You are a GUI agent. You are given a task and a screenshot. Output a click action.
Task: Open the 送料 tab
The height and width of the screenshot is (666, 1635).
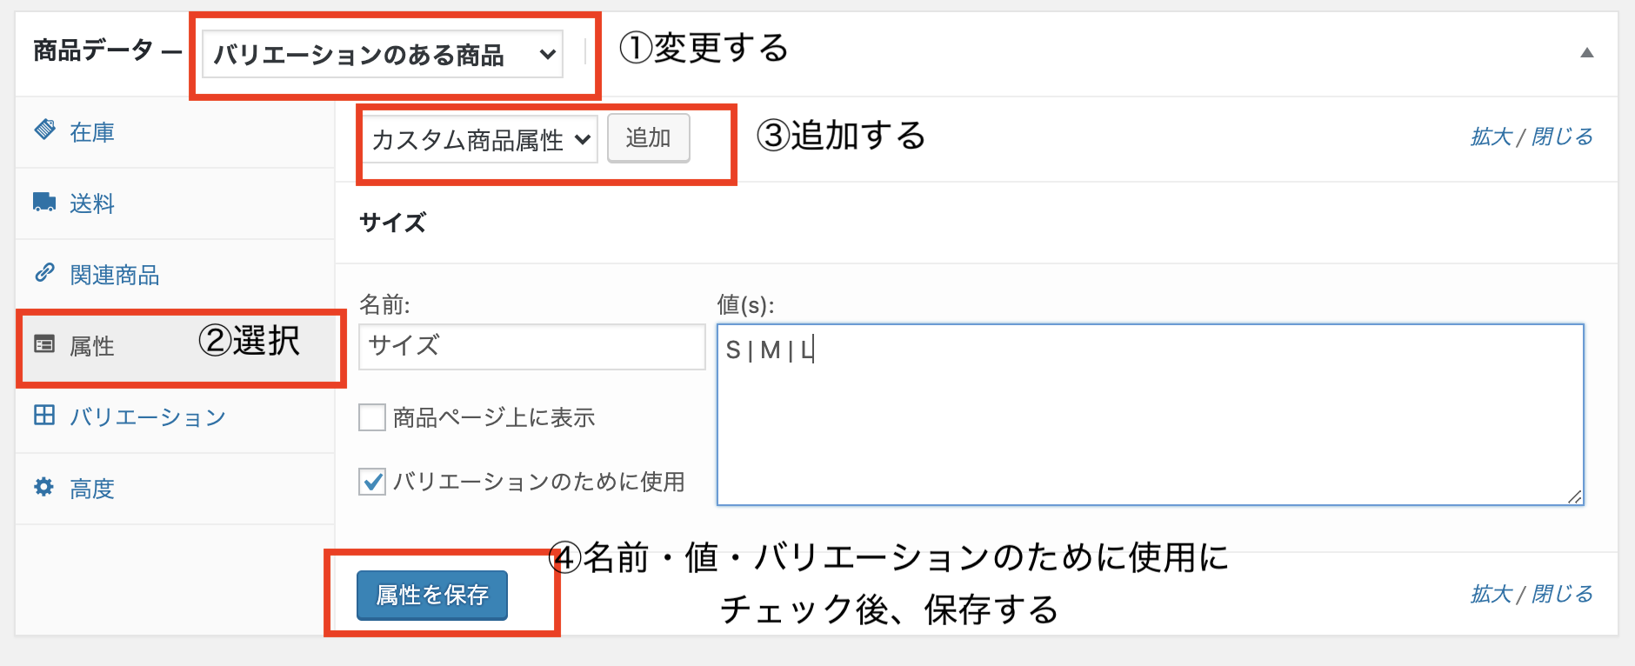(x=92, y=203)
